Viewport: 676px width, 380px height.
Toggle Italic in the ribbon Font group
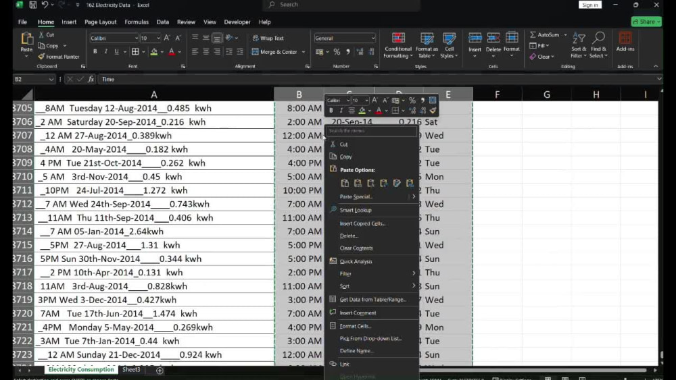pos(105,52)
